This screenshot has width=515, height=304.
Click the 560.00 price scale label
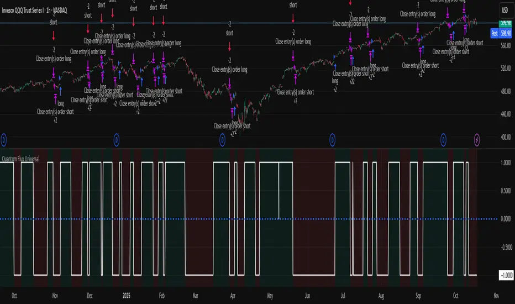(x=506, y=46)
